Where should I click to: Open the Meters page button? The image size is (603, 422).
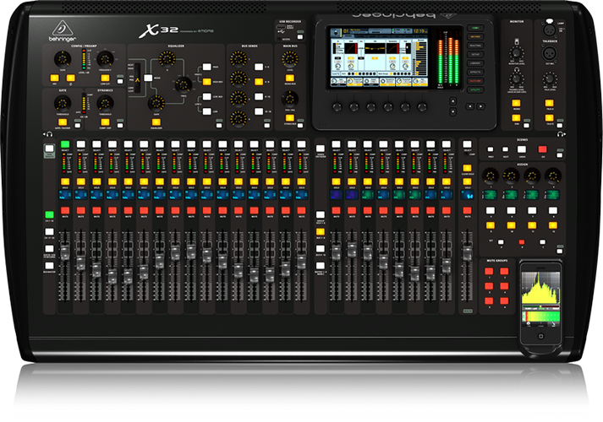[475, 37]
